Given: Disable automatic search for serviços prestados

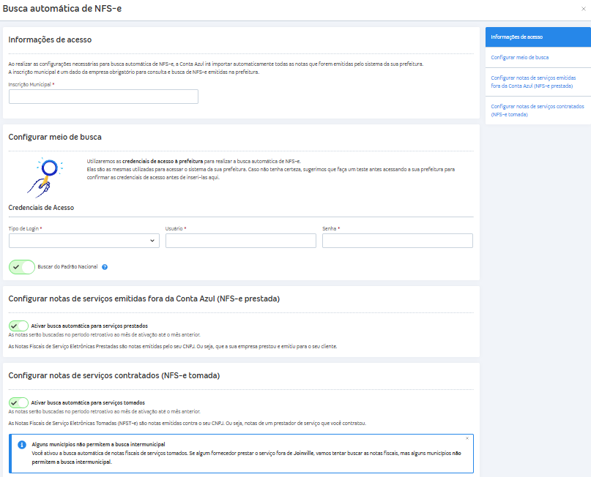Looking at the screenshot, I should pyautogui.click(x=18, y=326).
